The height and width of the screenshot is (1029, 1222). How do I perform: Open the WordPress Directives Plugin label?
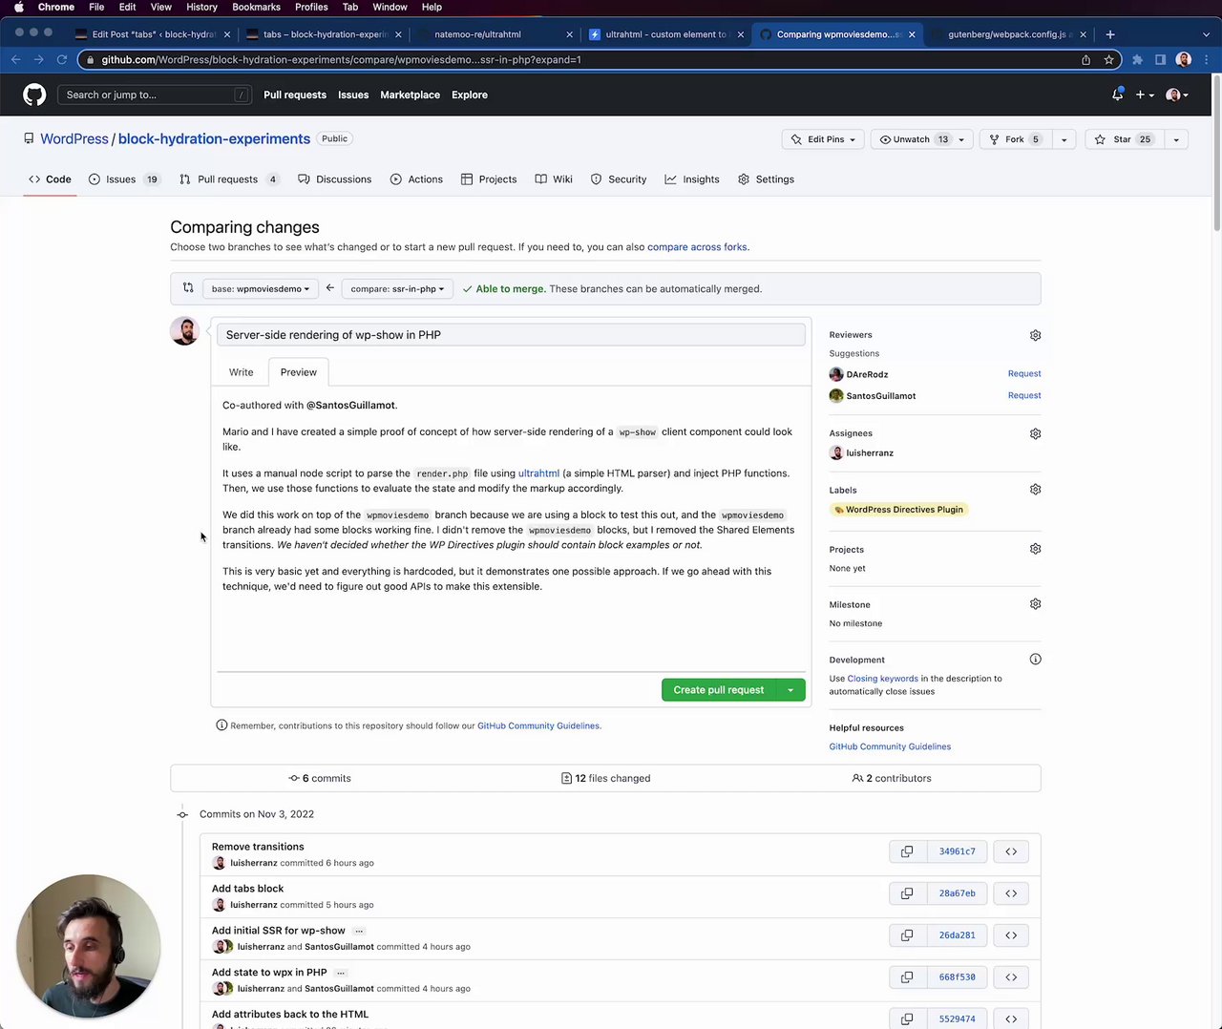[898, 510]
